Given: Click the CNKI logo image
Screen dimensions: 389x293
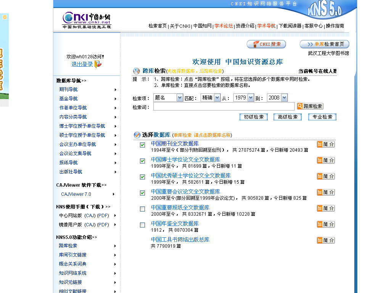Looking at the screenshot, I should click(x=87, y=20).
